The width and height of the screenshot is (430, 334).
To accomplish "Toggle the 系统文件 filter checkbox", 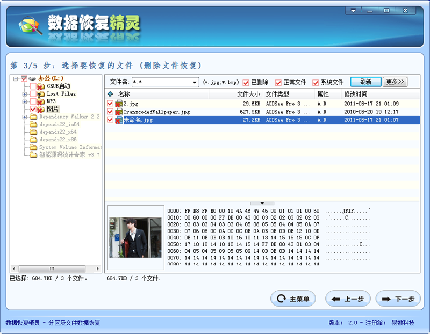I will click(x=316, y=83).
